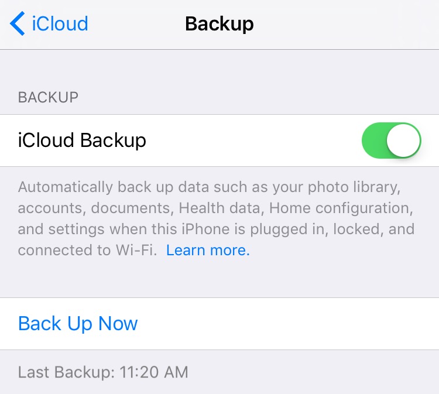Tap 'Health data' in the description text

point(220,208)
